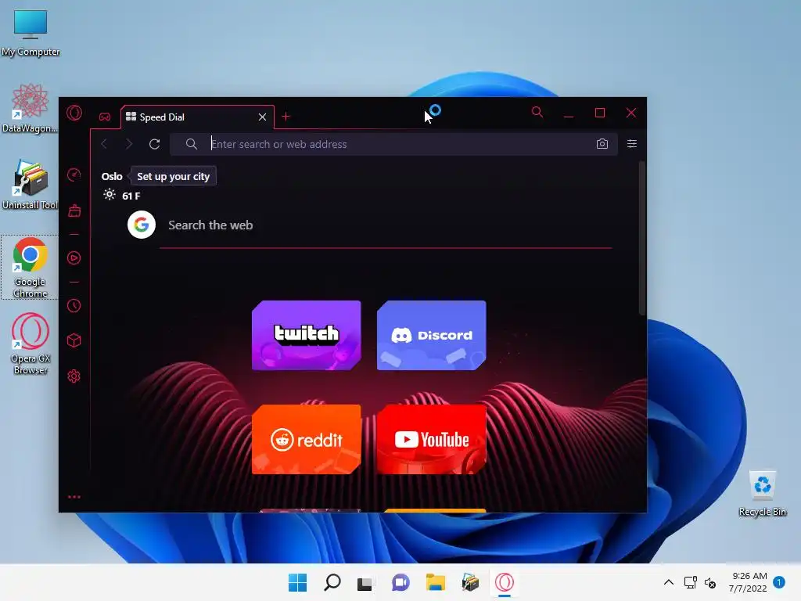Click Opera GX icon on taskbar

505,582
